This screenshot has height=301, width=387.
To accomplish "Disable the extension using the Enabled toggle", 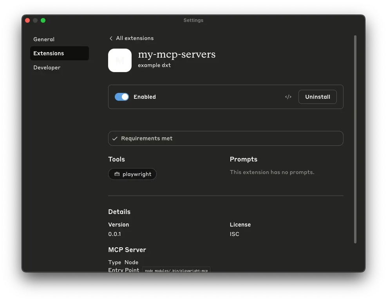I will [x=122, y=97].
